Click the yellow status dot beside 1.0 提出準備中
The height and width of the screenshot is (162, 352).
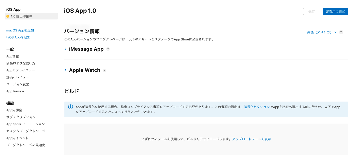coord(8,16)
